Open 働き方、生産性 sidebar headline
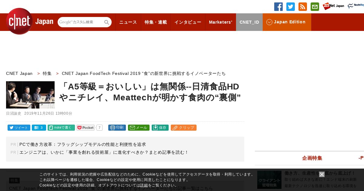The width and height of the screenshot is (364, 191). coord(320,173)
